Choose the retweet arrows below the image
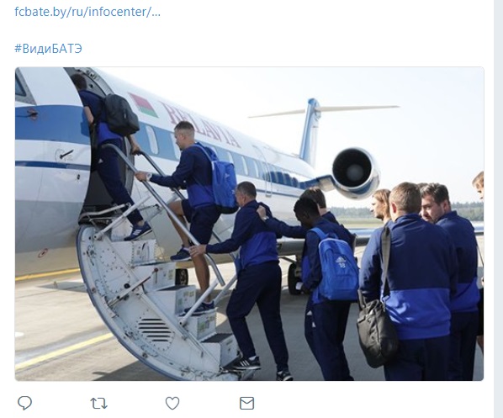The height and width of the screenshot is (418, 503). click(x=98, y=403)
